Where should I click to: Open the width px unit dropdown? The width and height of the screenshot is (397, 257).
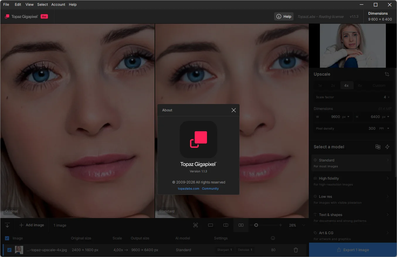346,117
